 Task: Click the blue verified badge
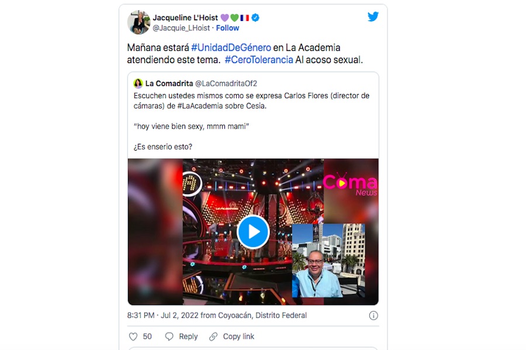click(x=255, y=18)
